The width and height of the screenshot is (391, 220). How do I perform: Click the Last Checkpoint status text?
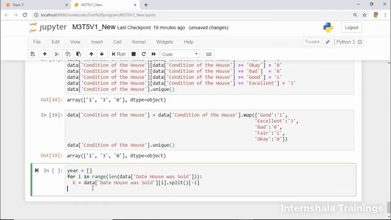pos(151,28)
